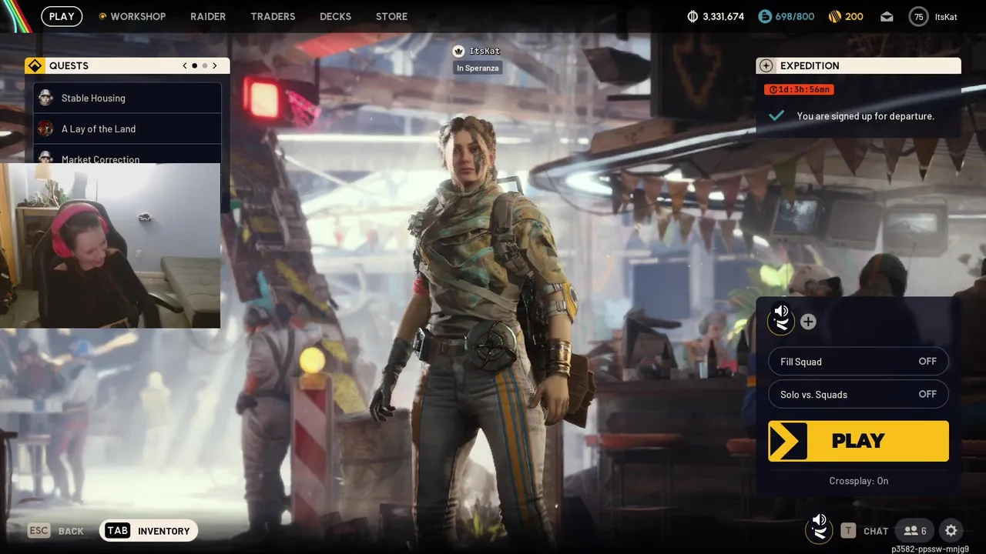Open the friends list showing 6
The width and height of the screenshot is (986, 554).
[x=915, y=530]
